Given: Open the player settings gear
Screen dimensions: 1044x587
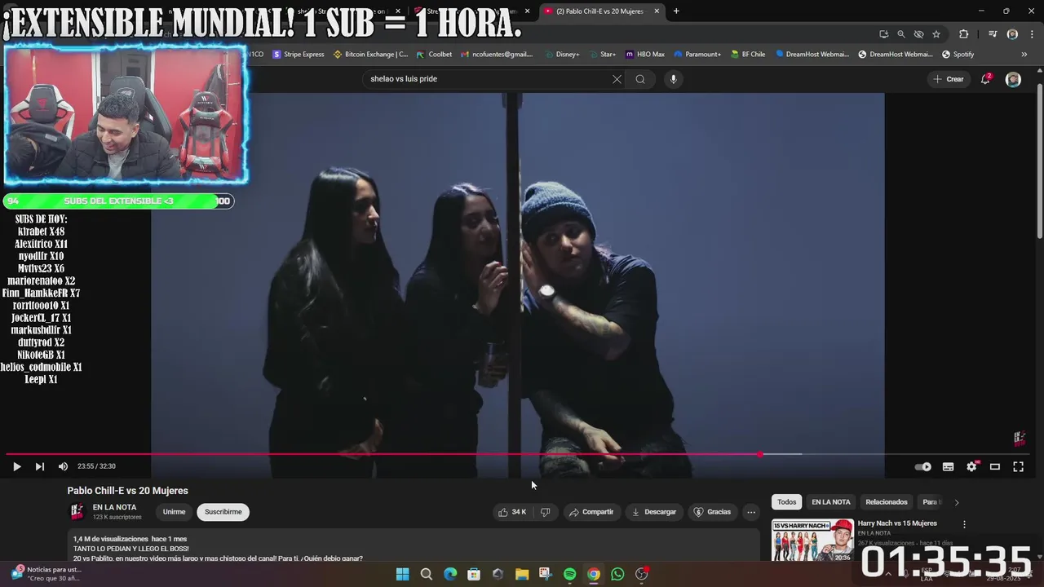Looking at the screenshot, I should coord(971,466).
